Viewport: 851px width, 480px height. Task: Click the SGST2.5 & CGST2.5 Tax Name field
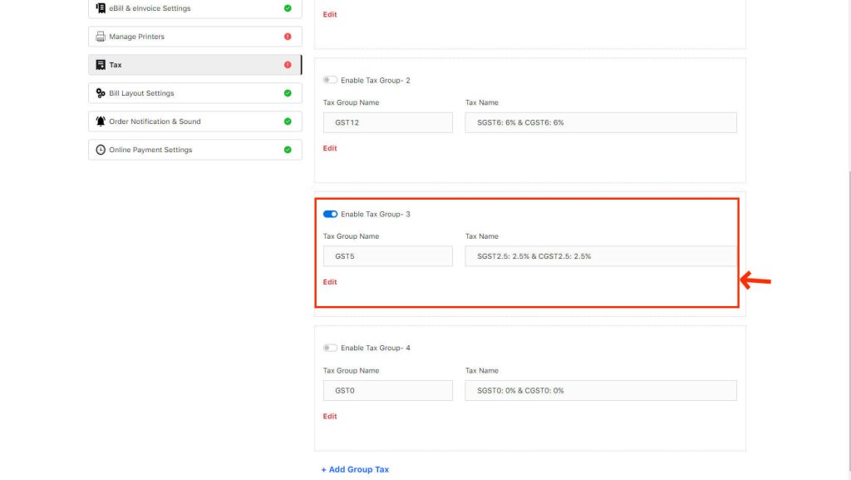pos(601,255)
